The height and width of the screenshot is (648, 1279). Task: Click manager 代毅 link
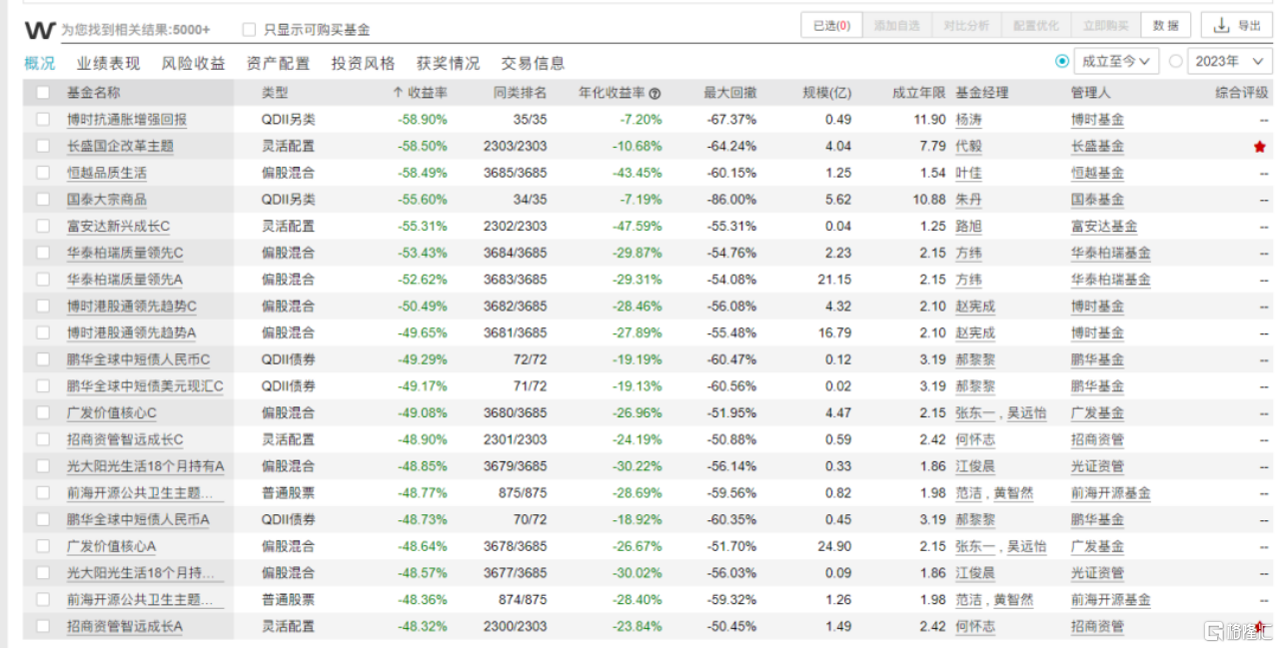pos(968,147)
